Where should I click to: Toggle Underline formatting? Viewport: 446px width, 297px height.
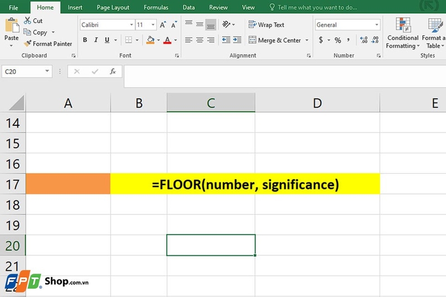point(107,40)
